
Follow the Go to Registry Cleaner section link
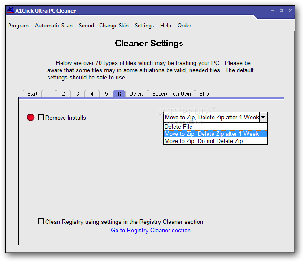151,231
